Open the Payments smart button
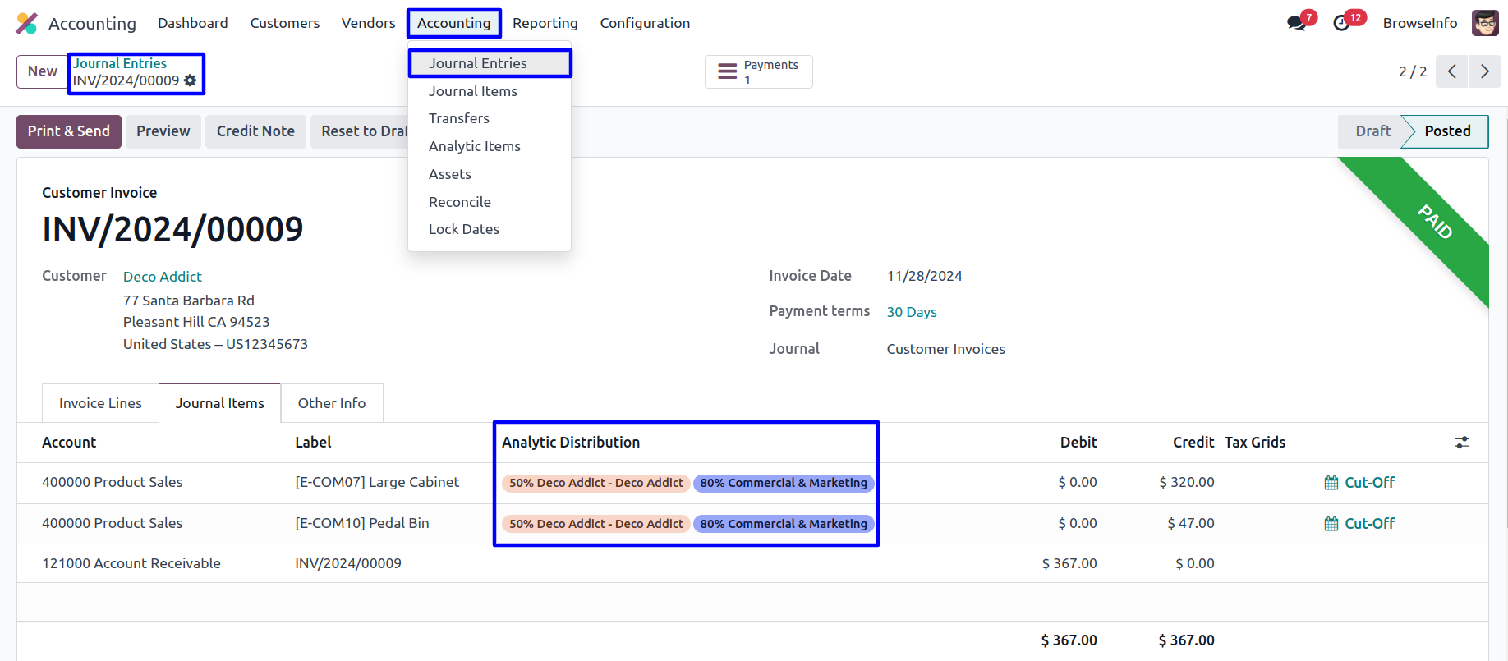The image size is (1508, 661). pos(758,72)
